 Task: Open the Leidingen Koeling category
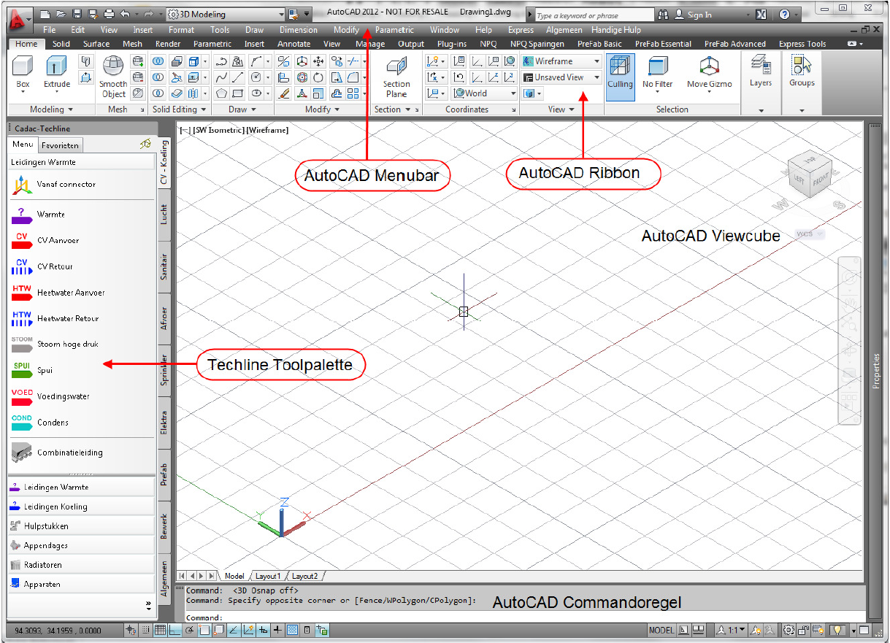tap(80, 507)
